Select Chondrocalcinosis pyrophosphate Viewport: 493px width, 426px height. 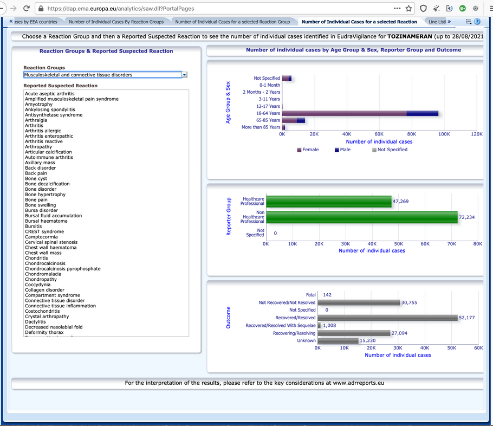point(63,269)
